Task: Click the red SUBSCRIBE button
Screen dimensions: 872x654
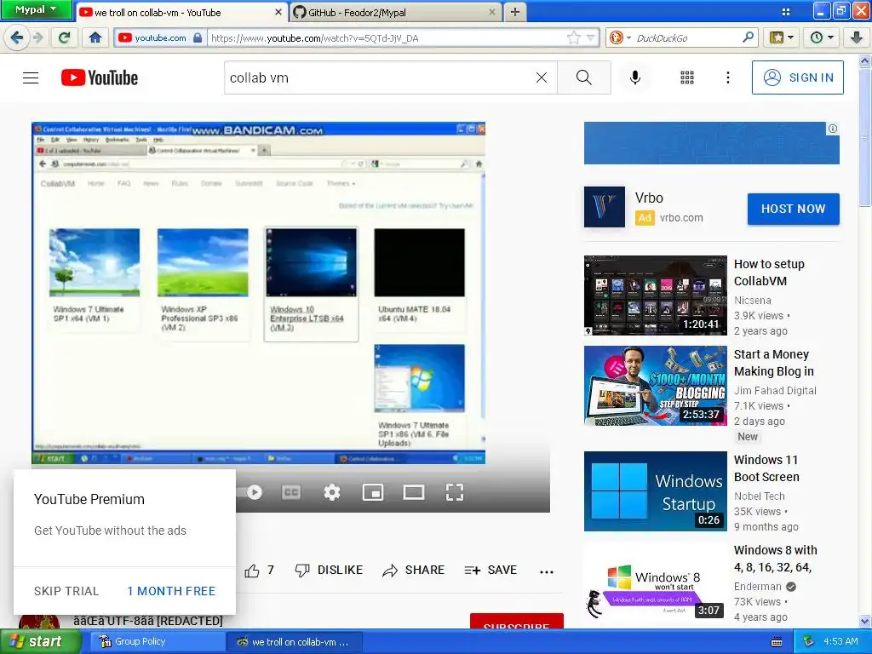Action: tap(517, 622)
